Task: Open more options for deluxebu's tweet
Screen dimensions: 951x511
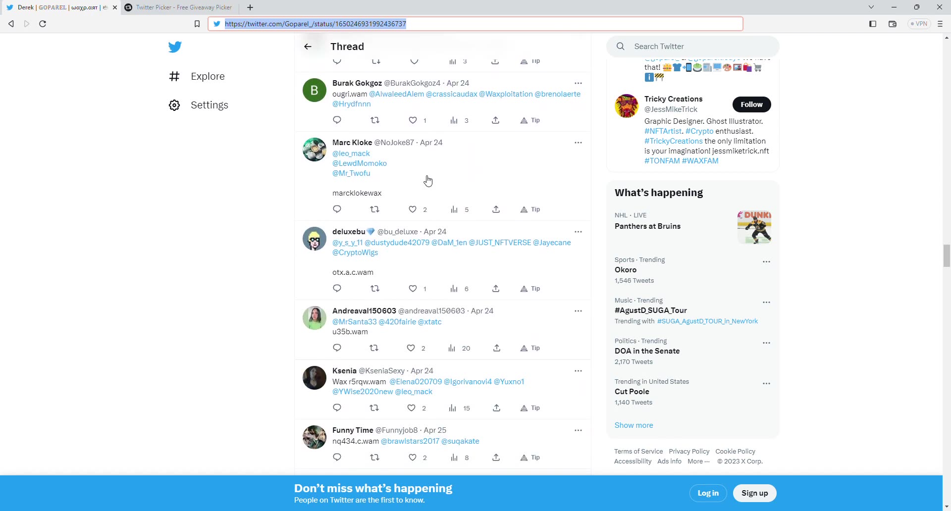Action: pyautogui.click(x=578, y=232)
